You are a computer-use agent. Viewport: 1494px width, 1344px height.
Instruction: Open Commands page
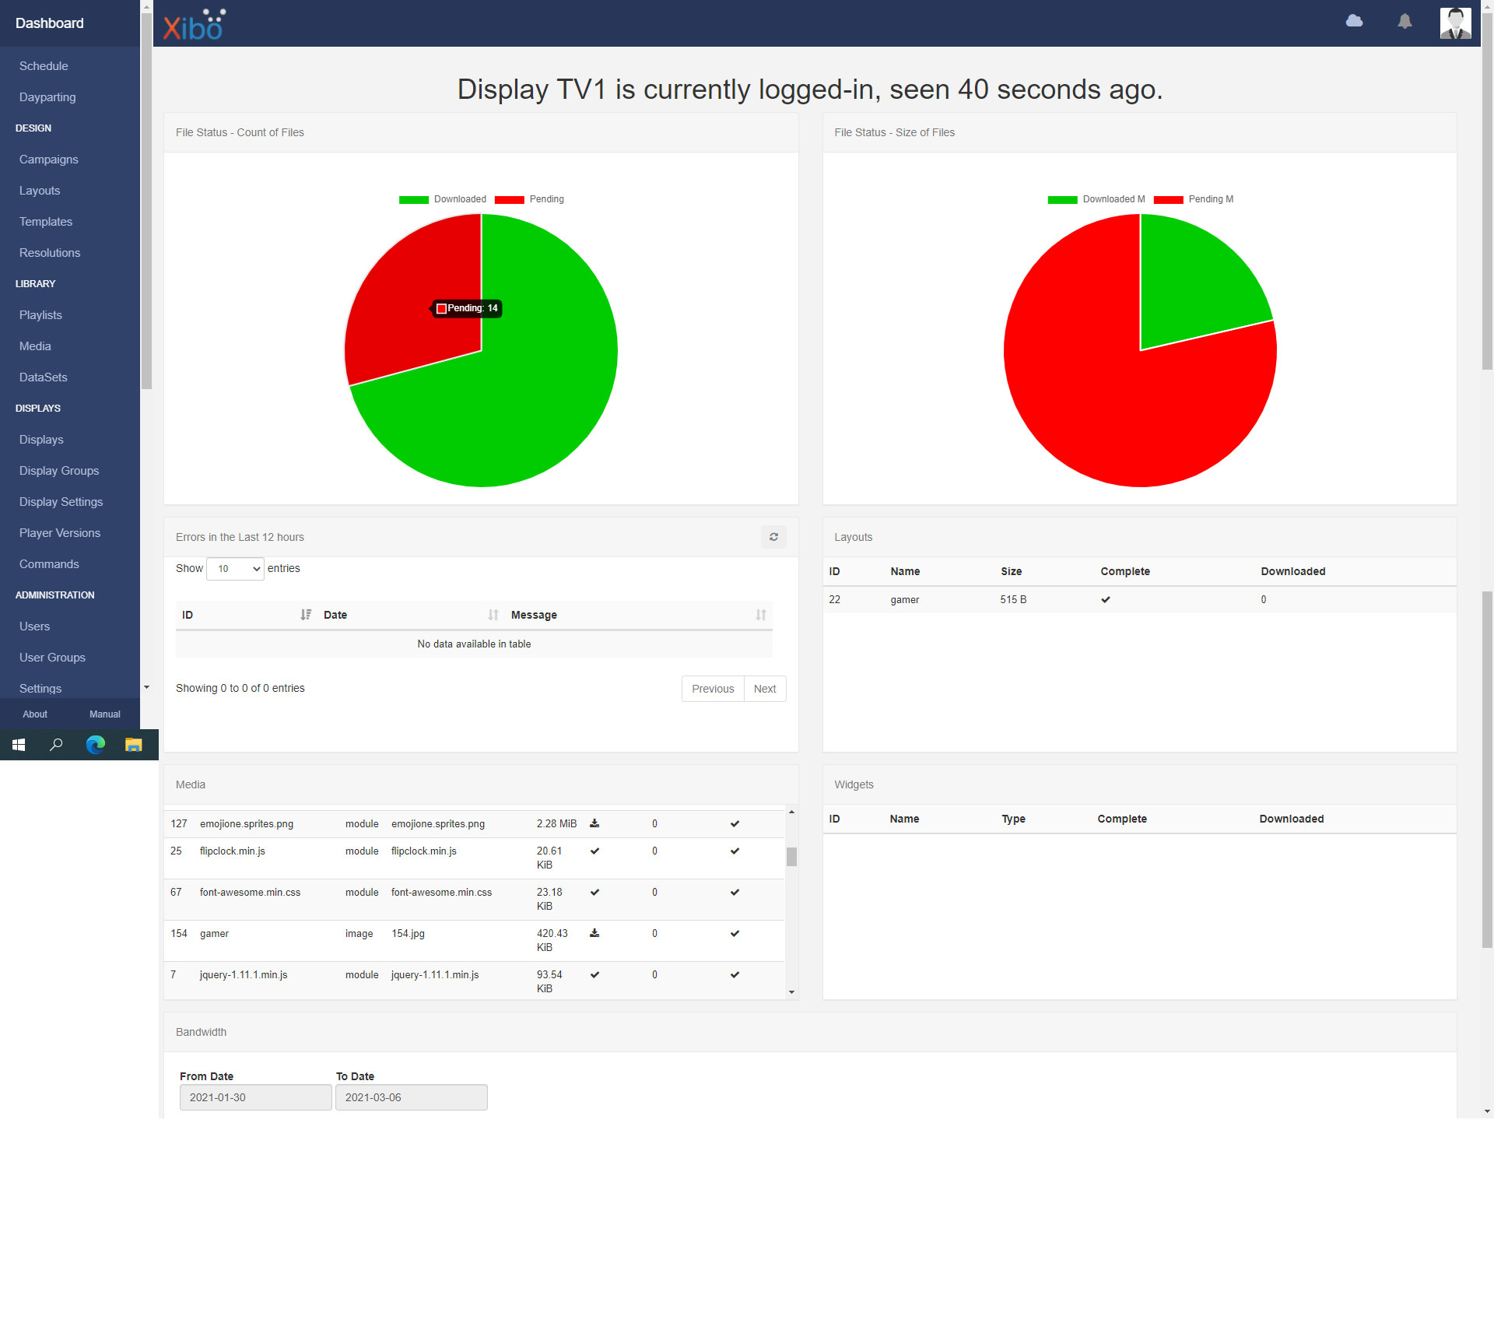(49, 564)
